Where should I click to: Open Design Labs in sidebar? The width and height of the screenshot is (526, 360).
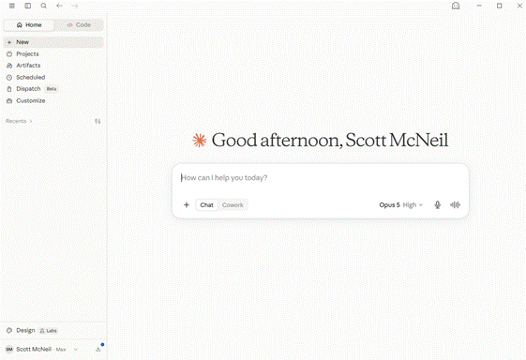pyautogui.click(x=53, y=331)
